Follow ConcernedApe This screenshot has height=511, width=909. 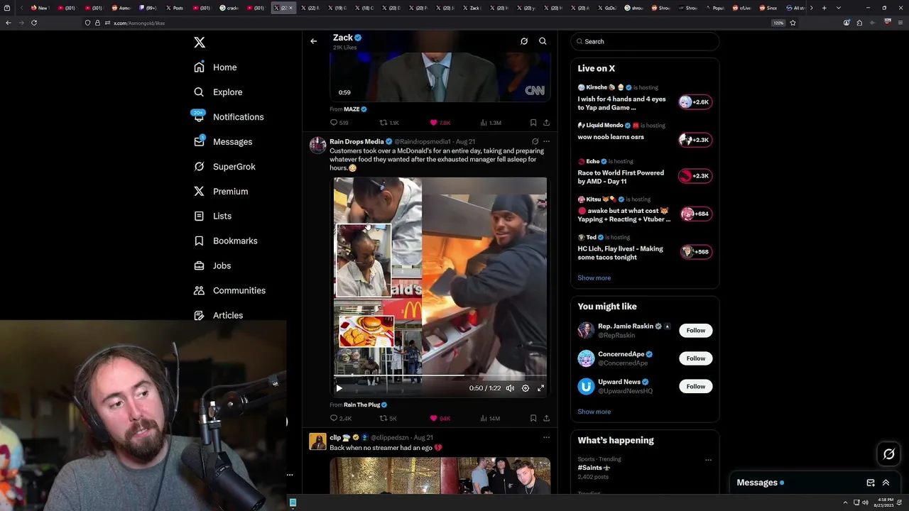click(x=696, y=358)
